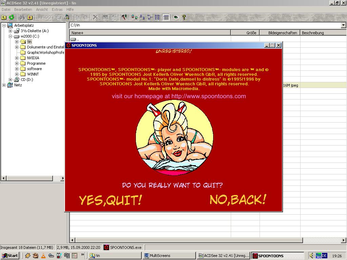Expand the Netz tree node
The width and height of the screenshot is (347, 260).
4,85
